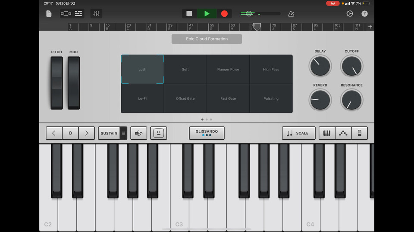This screenshot has width=414, height=232.
Task: Open keyboard controls settings icon
Action: (359, 133)
